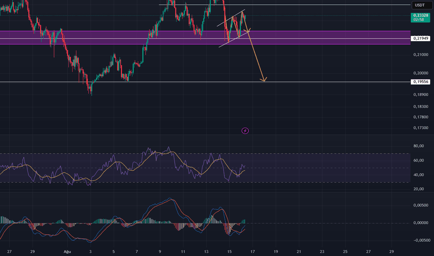The height and width of the screenshot is (256, 434).
Task: Click the 0,20000 price axis value
Action: pos(420,73)
